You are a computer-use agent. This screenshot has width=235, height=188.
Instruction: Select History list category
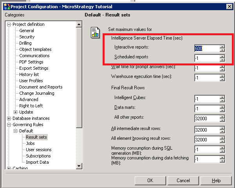pyautogui.click(x=29, y=74)
